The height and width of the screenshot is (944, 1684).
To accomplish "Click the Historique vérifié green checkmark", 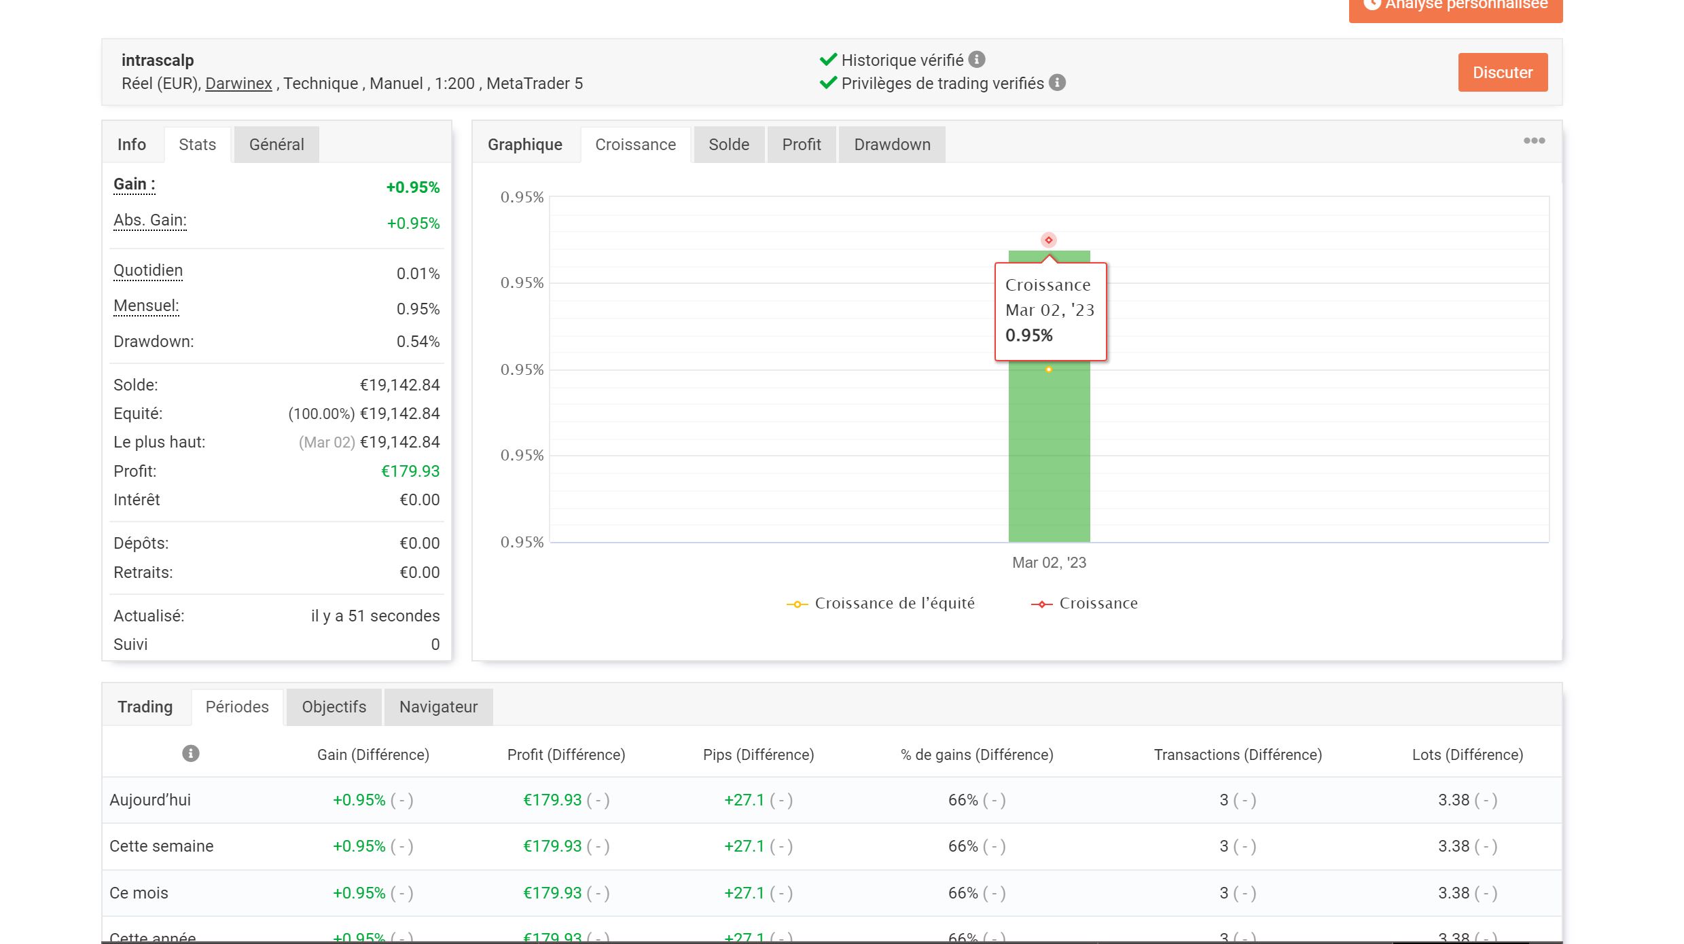I will click(x=828, y=60).
